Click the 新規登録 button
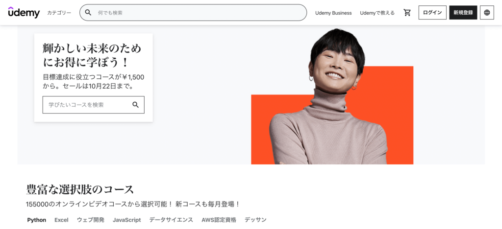 pyautogui.click(x=463, y=12)
